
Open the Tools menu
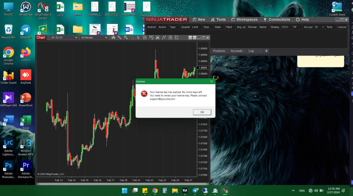click(218, 20)
